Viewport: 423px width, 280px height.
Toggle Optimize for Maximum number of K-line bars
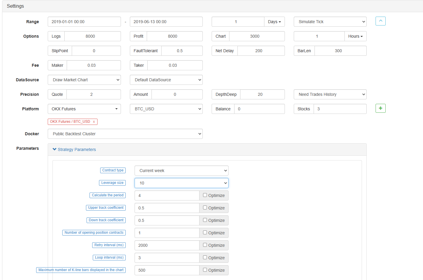coord(205,270)
